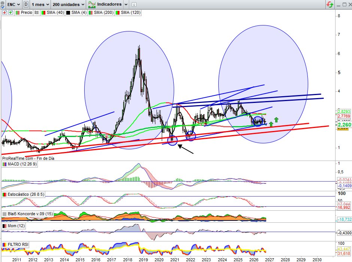Click the green up-arrow icon in price legend
This screenshot has width=352, height=262.
pyautogui.click(x=10, y=13)
